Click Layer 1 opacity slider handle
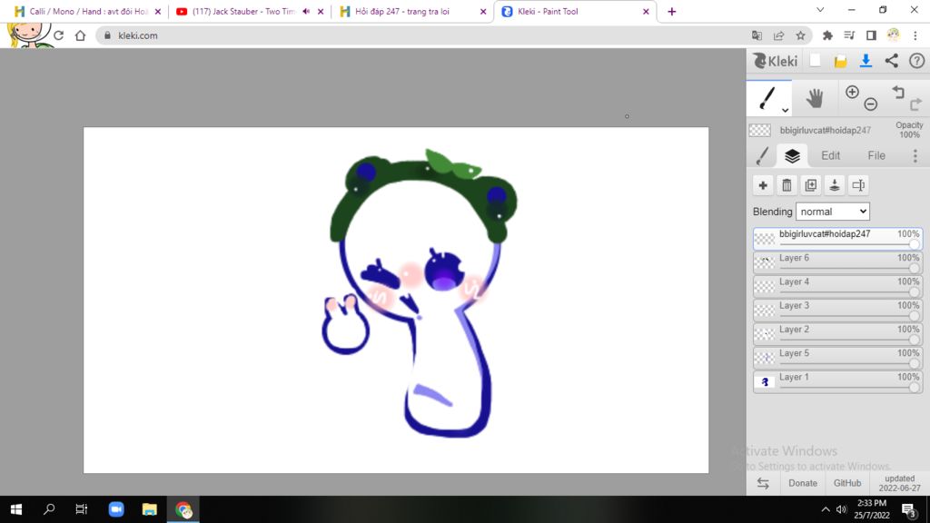 914,387
